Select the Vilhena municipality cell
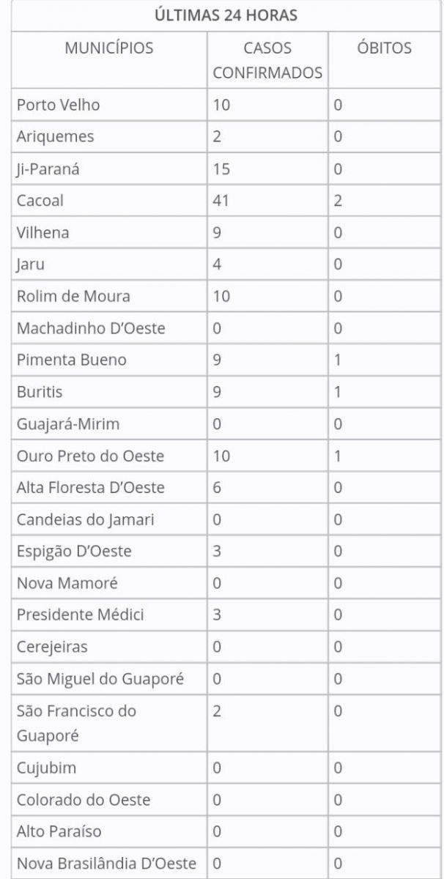 coord(44,233)
